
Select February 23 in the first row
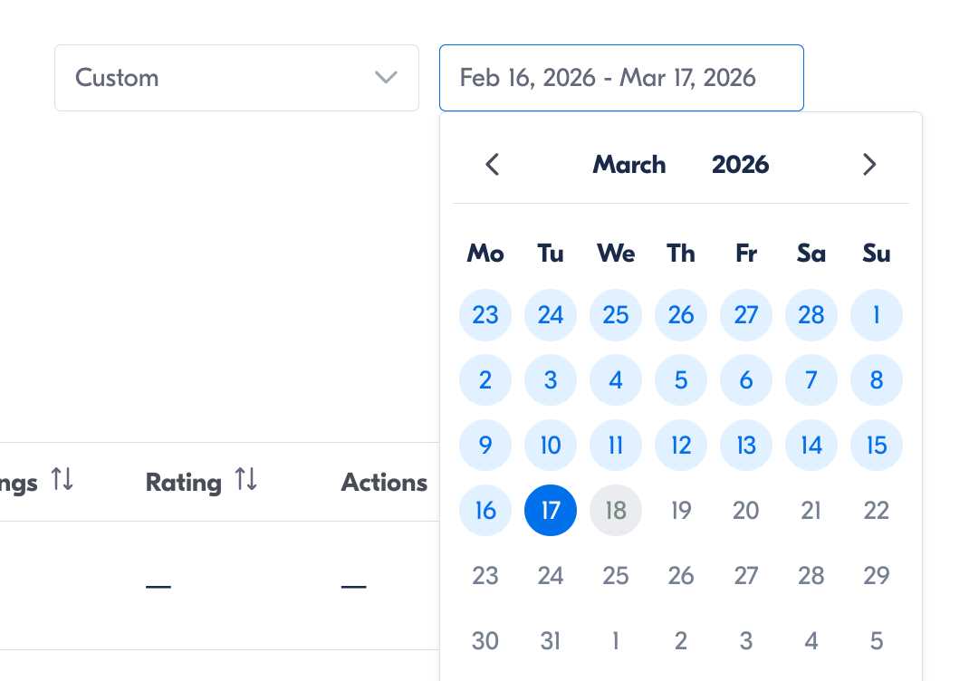(485, 315)
